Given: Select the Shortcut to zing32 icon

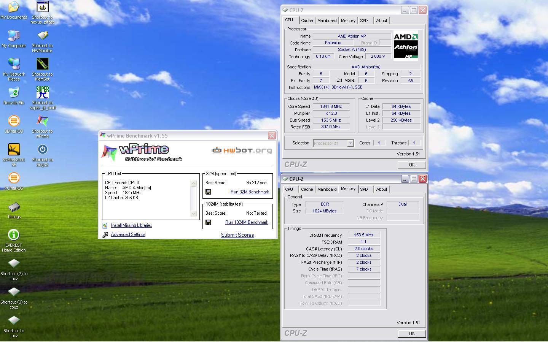Looking at the screenshot, I should point(42,149).
